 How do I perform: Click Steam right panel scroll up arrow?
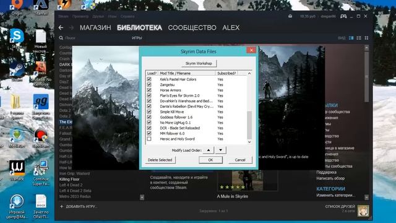point(367,48)
